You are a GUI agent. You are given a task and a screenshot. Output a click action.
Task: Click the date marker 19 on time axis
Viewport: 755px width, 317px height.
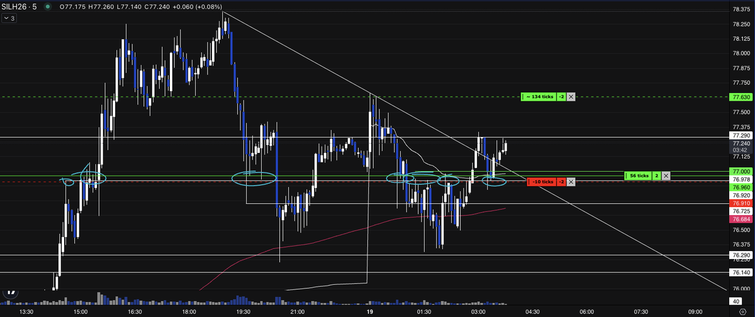pos(369,311)
